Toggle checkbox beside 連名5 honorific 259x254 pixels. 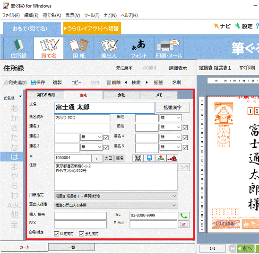[x=185, y=147]
